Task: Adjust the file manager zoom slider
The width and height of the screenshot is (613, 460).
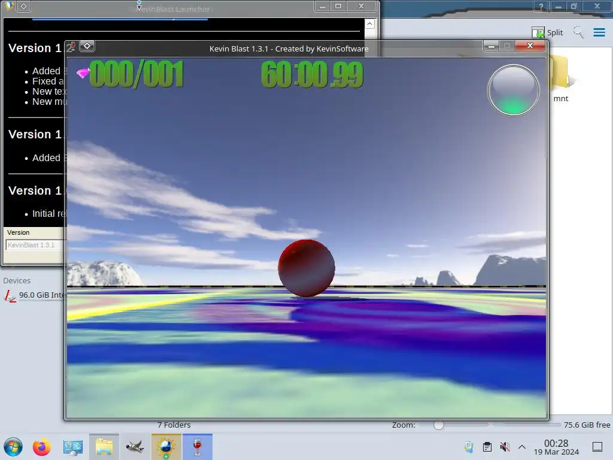Action: coord(439,425)
